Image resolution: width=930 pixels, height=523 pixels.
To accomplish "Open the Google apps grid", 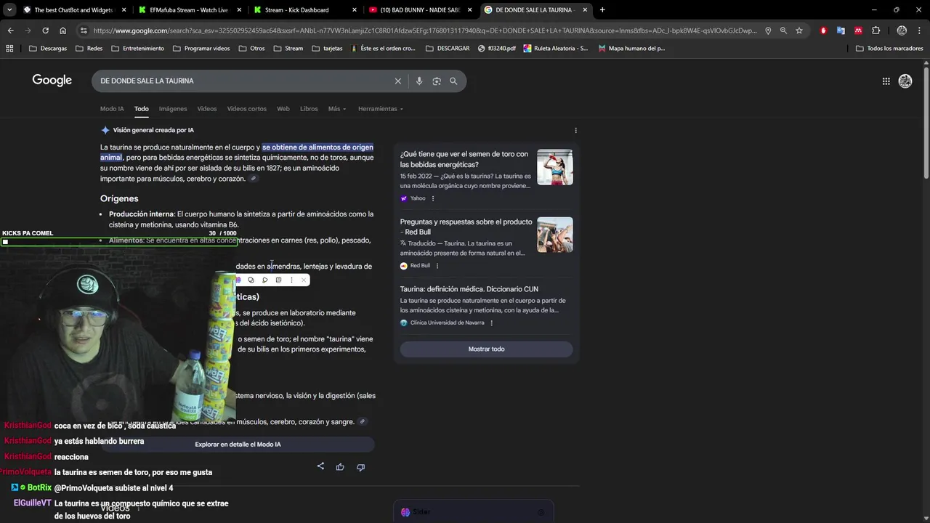I will tap(886, 81).
